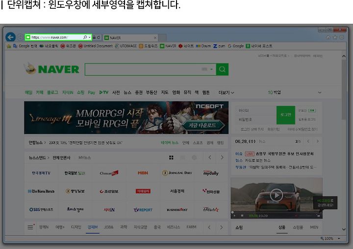
Task: Click the 아이디 login field
Action: (x=256, y=111)
